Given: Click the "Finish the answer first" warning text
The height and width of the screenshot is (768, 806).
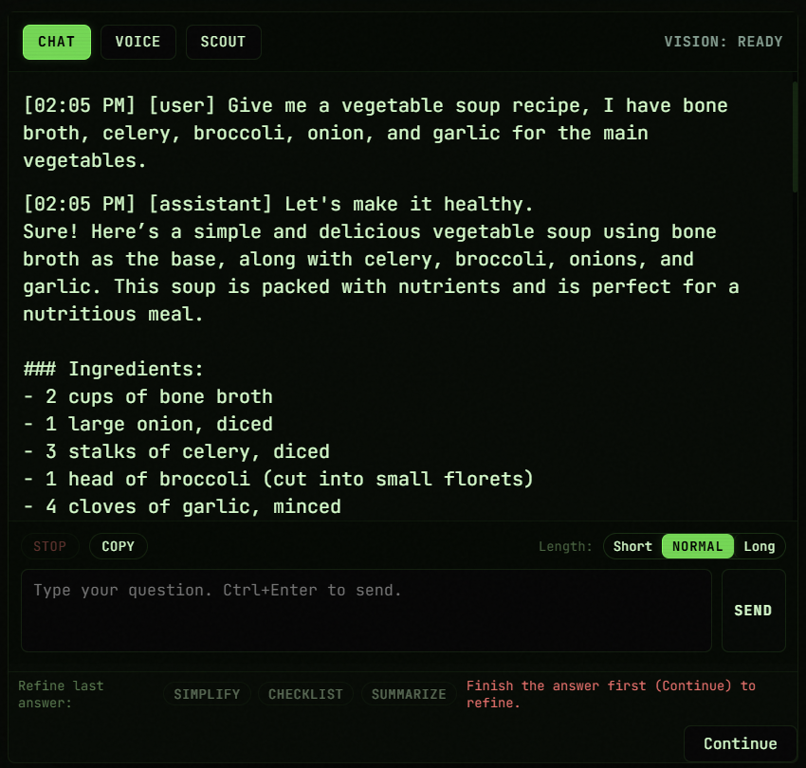Looking at the screenshot, I should (x=611, y=694).
